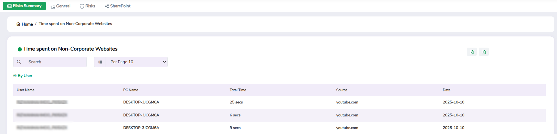This screenshot has width=557, height=134.
Task: Click the gear icon next to By User
Action: (x=15, y=76)
